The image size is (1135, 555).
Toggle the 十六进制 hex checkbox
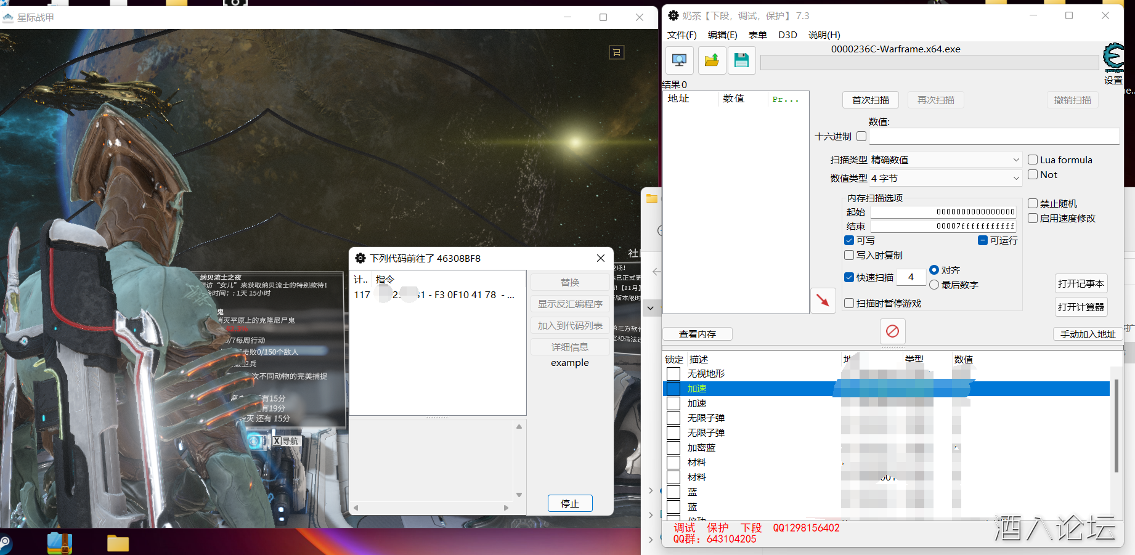(x=861, y=136)
